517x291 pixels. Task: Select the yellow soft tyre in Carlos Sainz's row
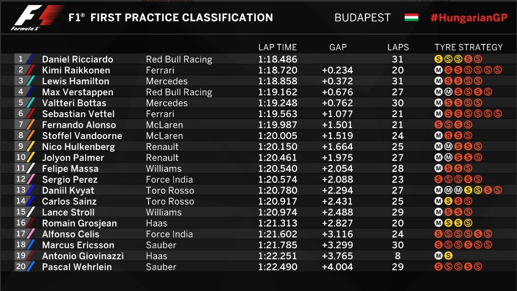tap(448, 202)
